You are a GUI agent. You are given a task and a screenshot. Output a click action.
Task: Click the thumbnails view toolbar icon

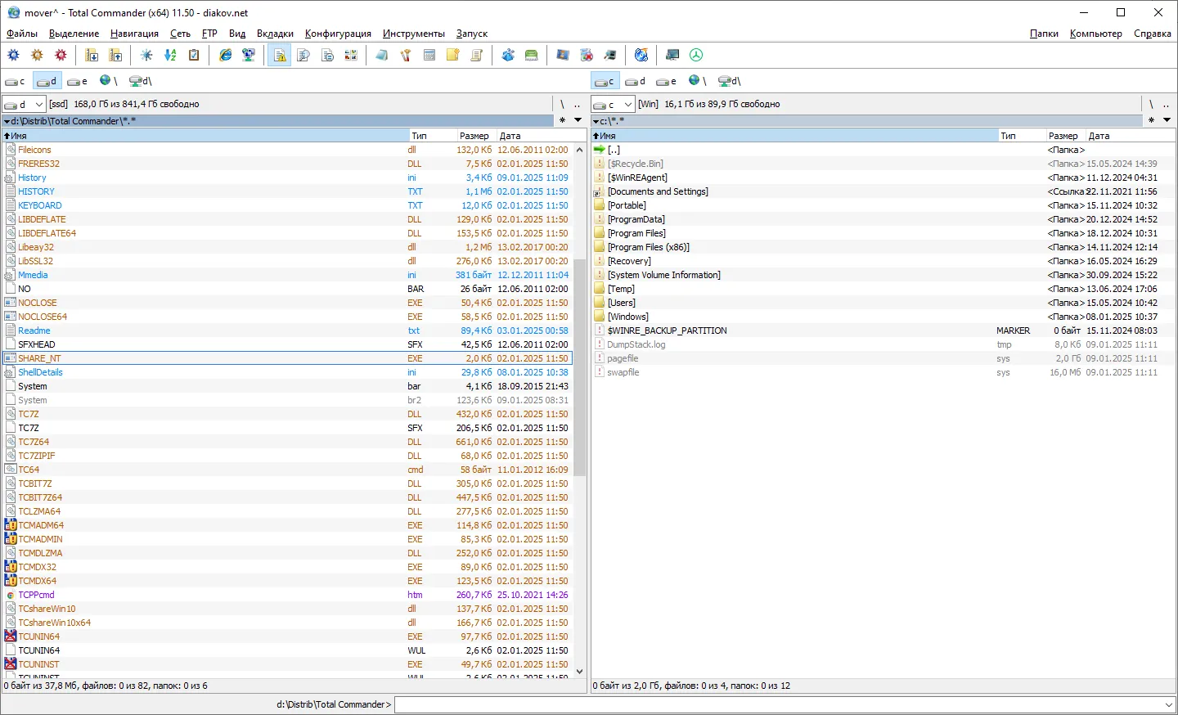(351, 55)
